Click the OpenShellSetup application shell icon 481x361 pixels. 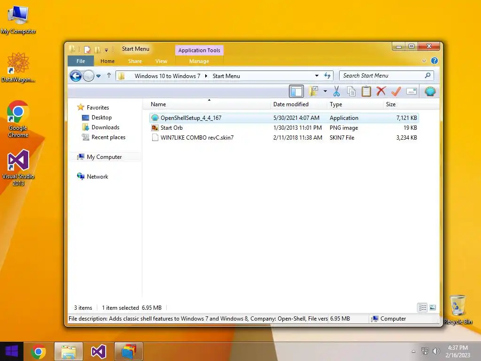coord(155,118)
